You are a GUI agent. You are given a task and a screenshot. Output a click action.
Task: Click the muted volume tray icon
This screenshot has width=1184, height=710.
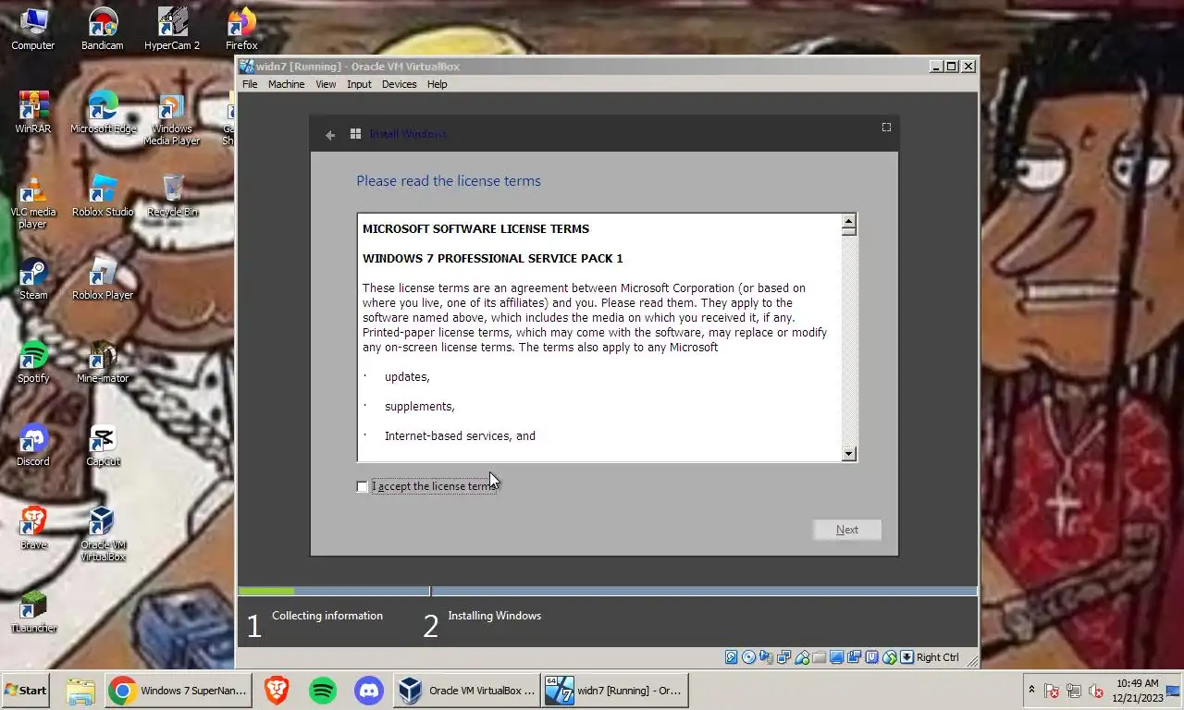tap(1096, 691)
